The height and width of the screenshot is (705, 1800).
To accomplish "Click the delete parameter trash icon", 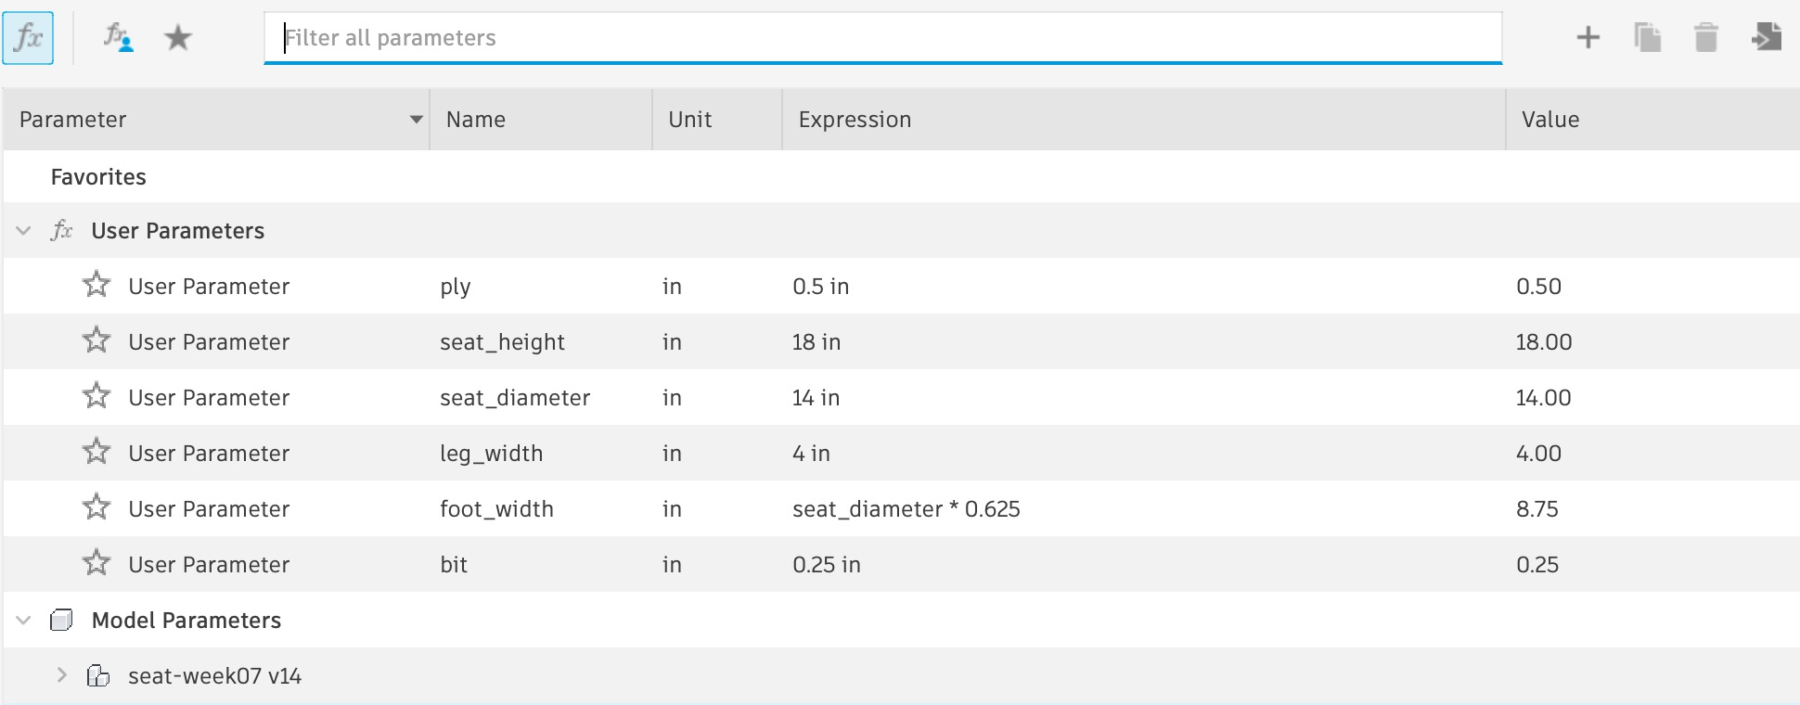I will click(x=1707, y=37).
